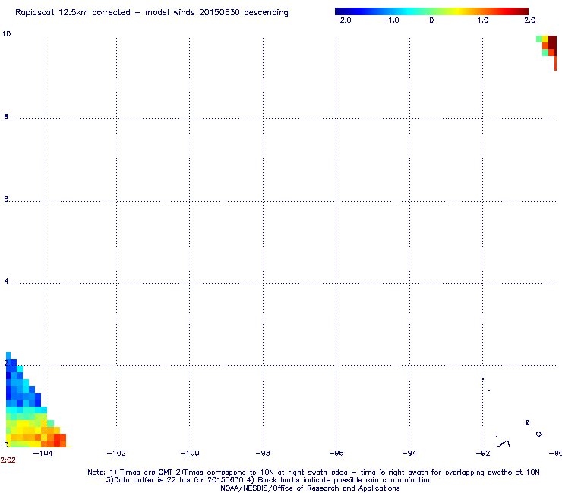Image resolution: width=562 pixels, height=493 pixels.
Task: Click the longitude label '-96'
Action: [336, 454]
